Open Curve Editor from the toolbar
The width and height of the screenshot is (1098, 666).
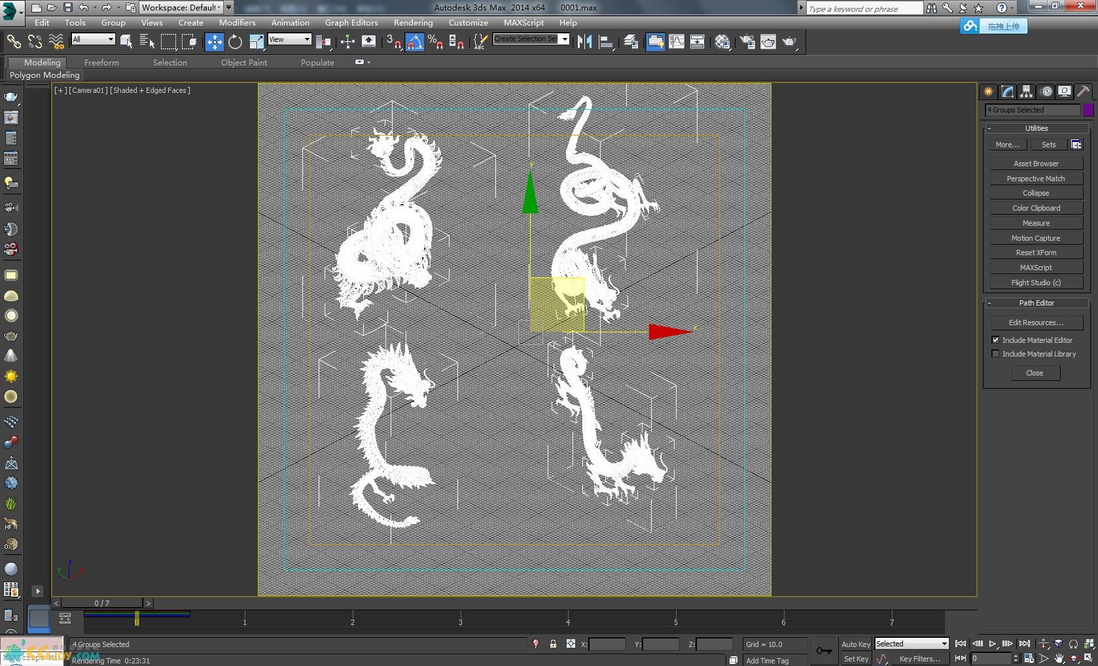pyautogui.click(x=677, y=42)
